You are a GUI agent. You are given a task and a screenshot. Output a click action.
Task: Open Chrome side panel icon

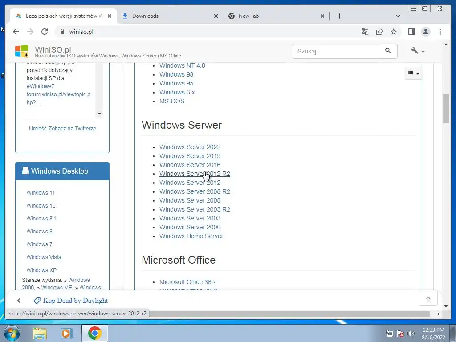pyautogui.click(x=411, y=32)
